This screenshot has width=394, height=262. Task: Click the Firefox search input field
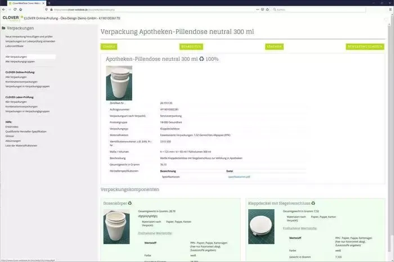319,10
